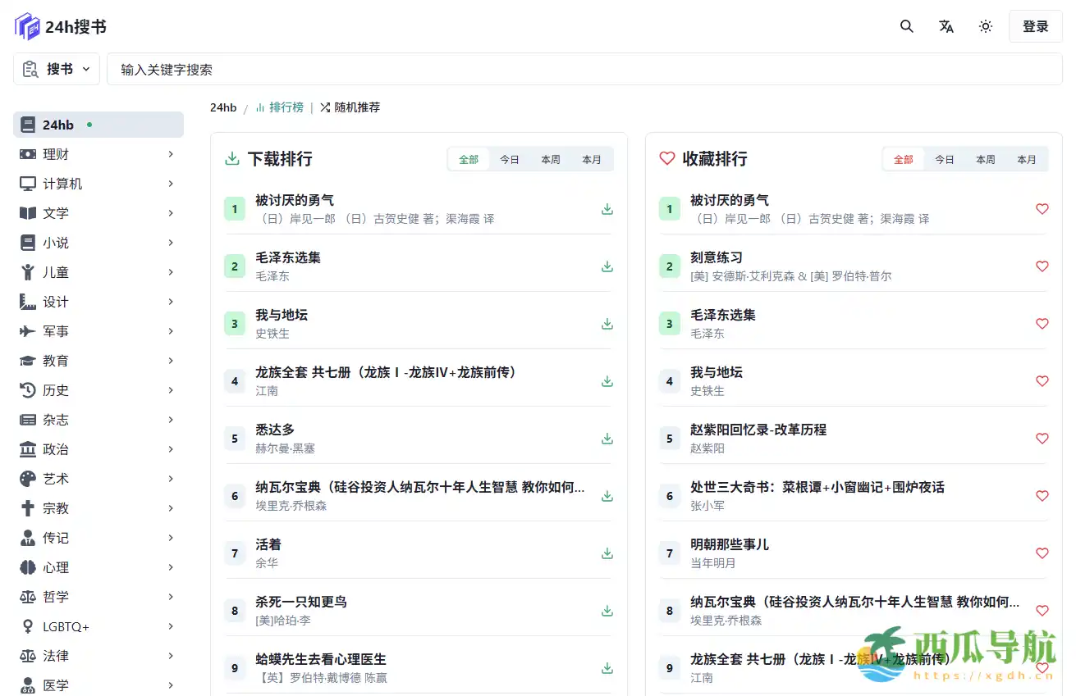Click the 登录 button
Image resolution: width=1076 pixels, height=696 pixels.
(1035, 26)
